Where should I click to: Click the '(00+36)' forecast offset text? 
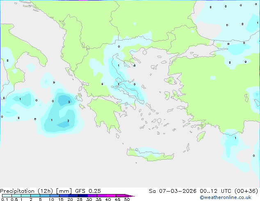point(246,191)
